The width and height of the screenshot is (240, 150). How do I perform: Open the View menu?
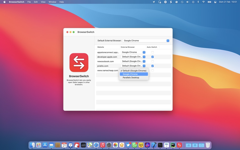coord(43,2)
